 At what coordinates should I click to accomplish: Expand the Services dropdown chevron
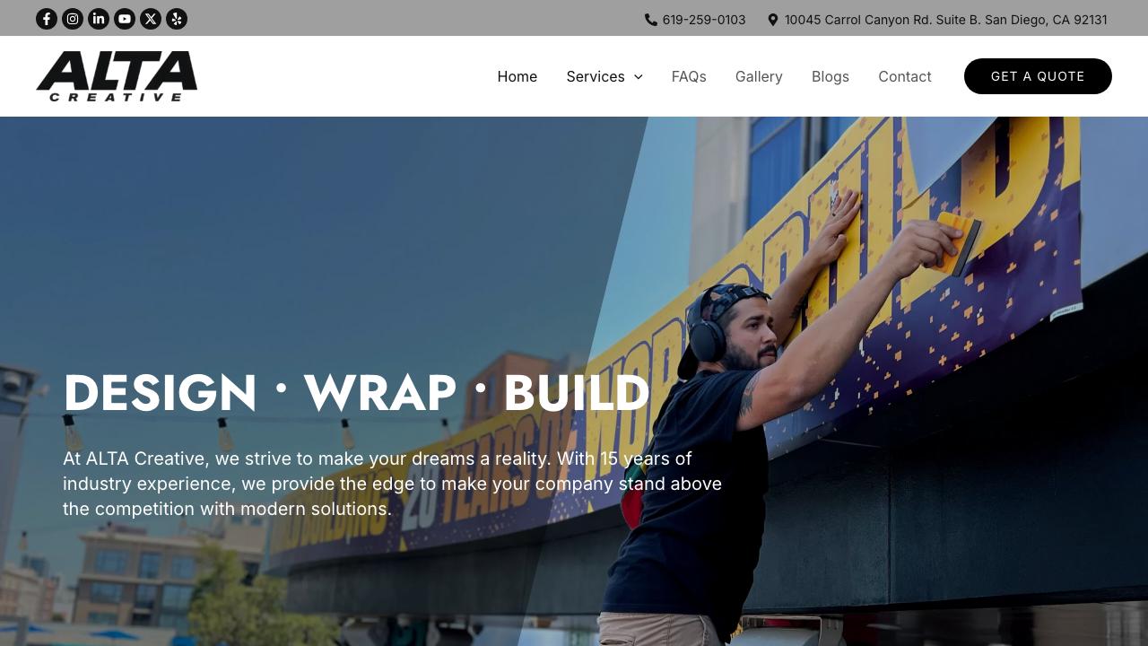click(639, 77)
